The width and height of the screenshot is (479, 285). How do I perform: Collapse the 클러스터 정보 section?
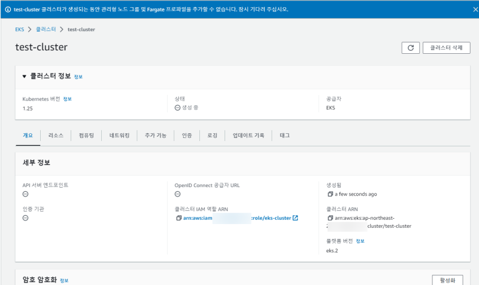[25, 76]
